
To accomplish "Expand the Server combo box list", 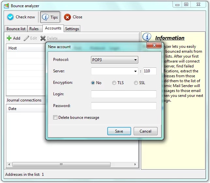I will tap(136, 71).
